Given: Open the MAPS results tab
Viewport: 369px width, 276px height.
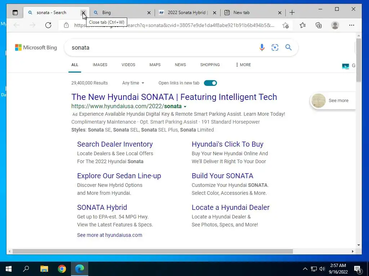Looking at the screenshot, I should point(155,65).
